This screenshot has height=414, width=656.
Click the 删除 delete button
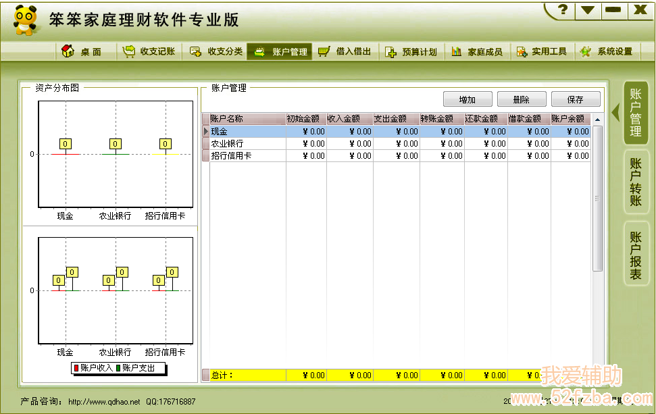tap(522, 99)
